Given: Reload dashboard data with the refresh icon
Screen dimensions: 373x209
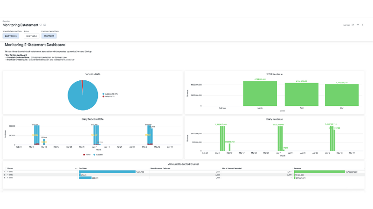Looking at the screenshot, I should pos(353,25).
